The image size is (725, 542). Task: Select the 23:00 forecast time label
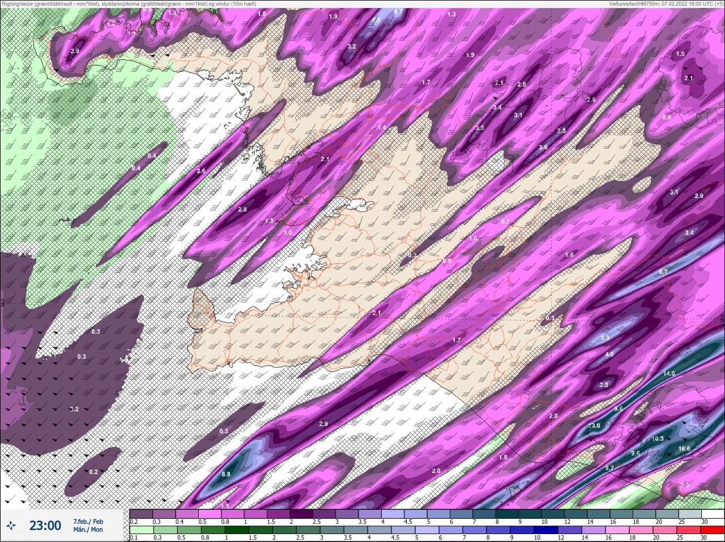click(45, 526)
